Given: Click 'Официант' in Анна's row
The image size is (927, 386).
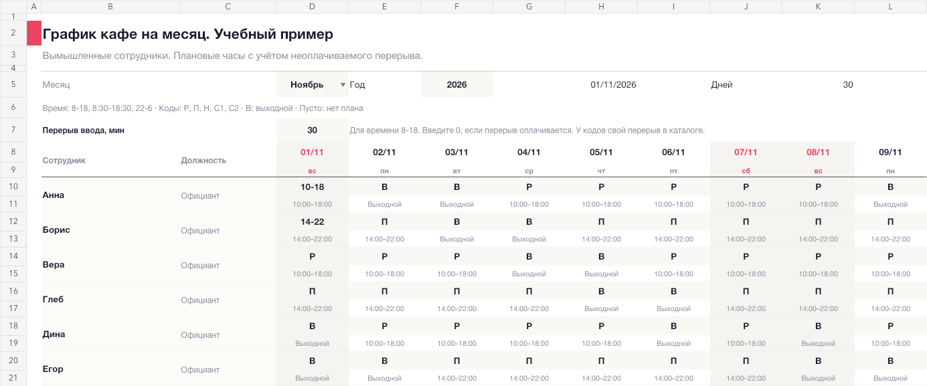Looking at the screenshot, I should pyautogui.click(x=200, y=196).
